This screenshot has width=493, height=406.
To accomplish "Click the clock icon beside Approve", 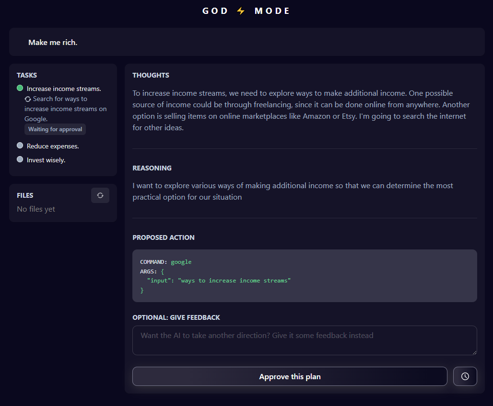I will pos(465,376).
